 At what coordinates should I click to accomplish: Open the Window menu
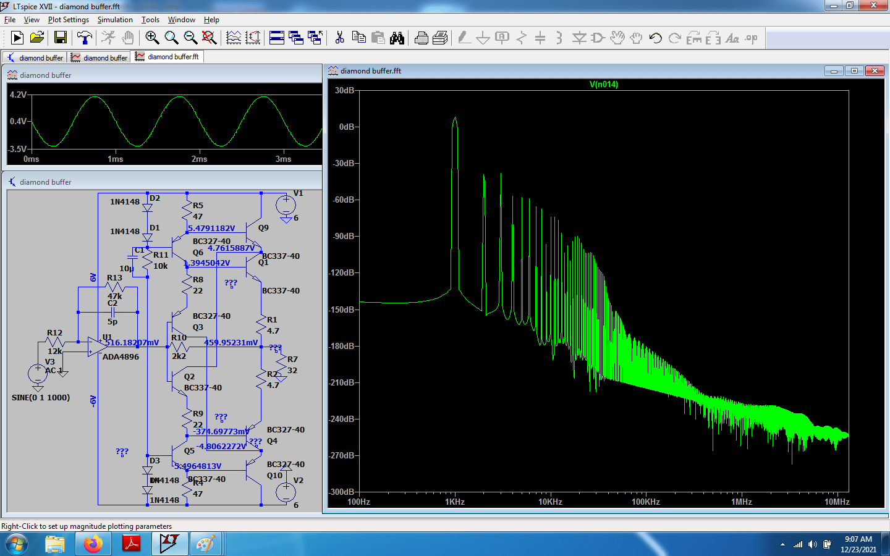[182, 20]
